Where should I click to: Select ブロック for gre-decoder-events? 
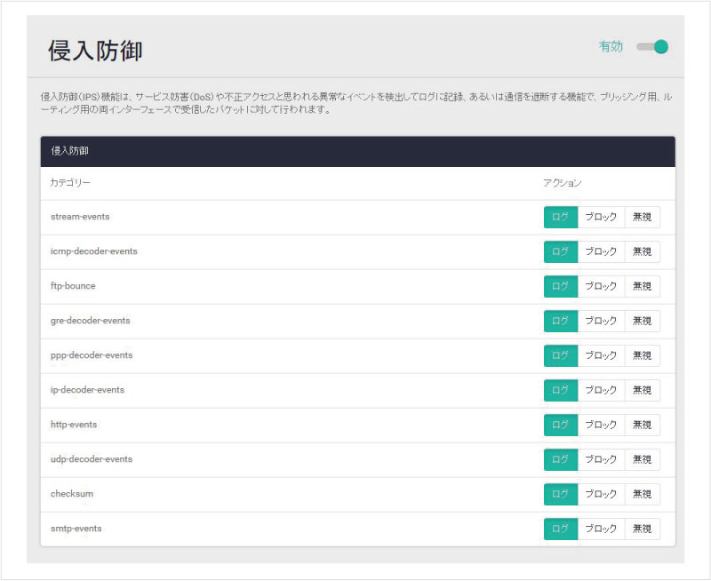[601, 321]
